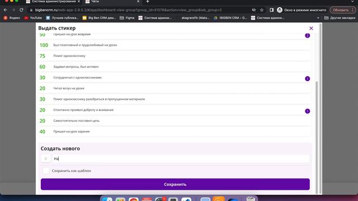Click the Создать нового heading

(60, 149)
